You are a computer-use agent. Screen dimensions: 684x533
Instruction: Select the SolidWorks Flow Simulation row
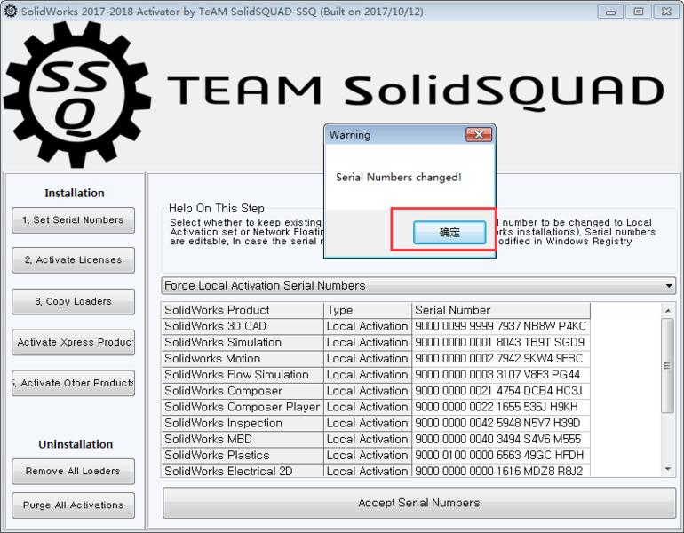pos(376,375)
